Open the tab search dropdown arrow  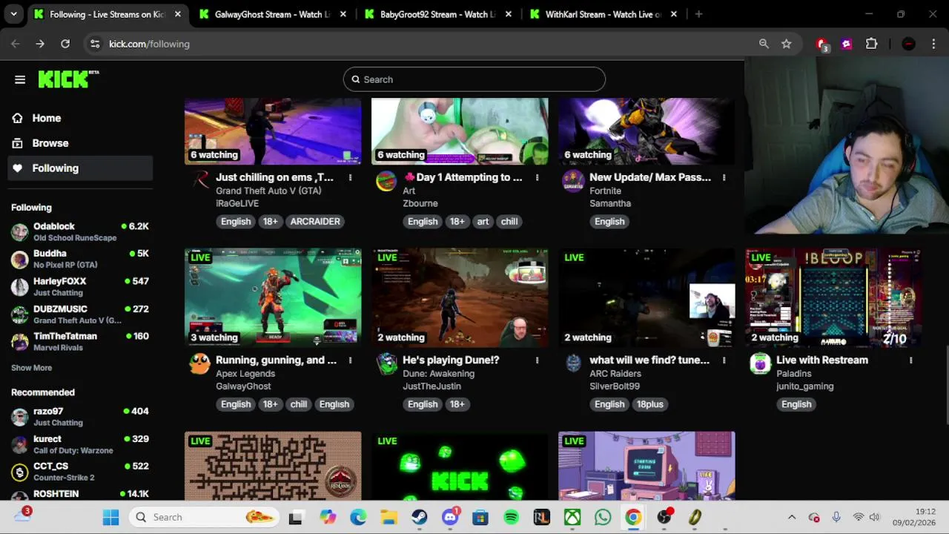pos(13,14)
